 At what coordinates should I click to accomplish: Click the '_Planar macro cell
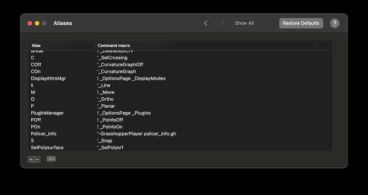(x=106, y=106)
